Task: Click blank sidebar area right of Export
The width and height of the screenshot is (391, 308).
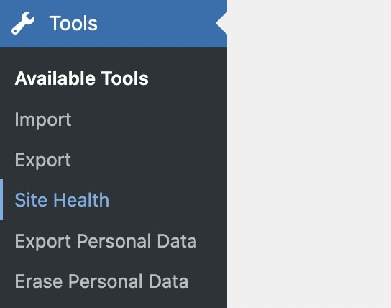Action: coord(149,160)
